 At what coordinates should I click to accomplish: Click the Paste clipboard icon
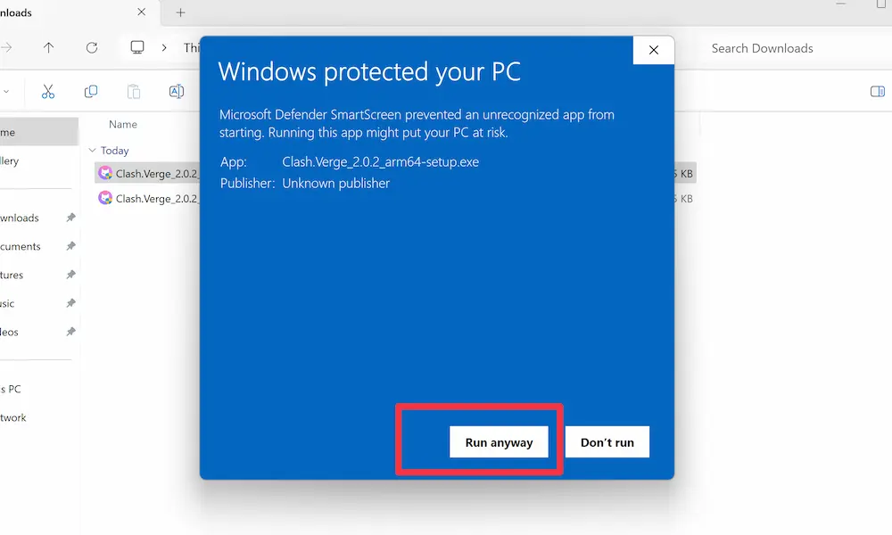point(133,92)
